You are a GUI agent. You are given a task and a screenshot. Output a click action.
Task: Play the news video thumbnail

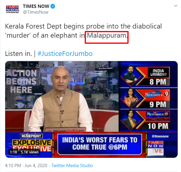91,109
